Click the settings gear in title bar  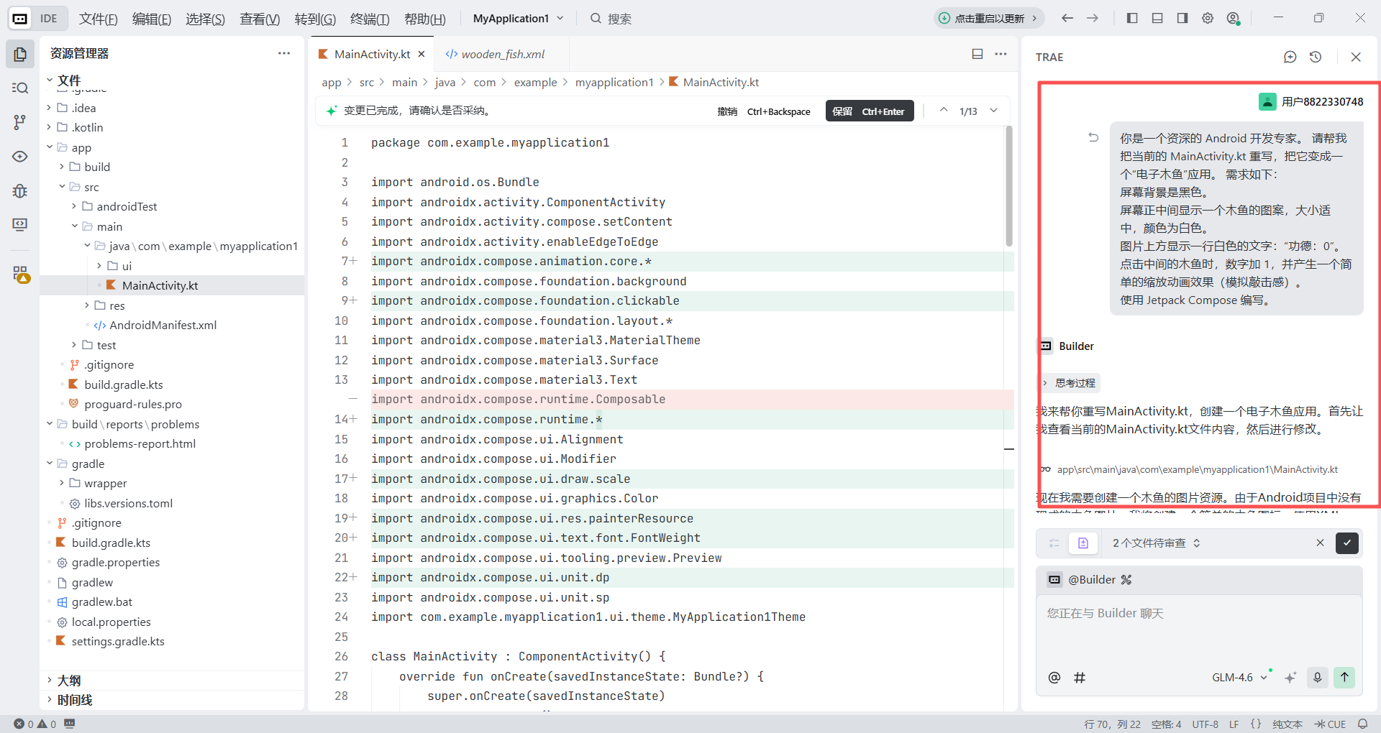(x=1208, y=18)
